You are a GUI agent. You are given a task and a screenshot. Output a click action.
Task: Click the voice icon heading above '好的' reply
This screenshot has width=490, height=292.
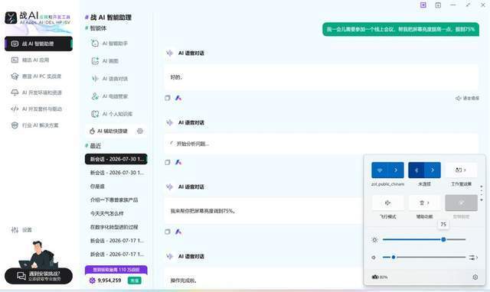point(170,53)
